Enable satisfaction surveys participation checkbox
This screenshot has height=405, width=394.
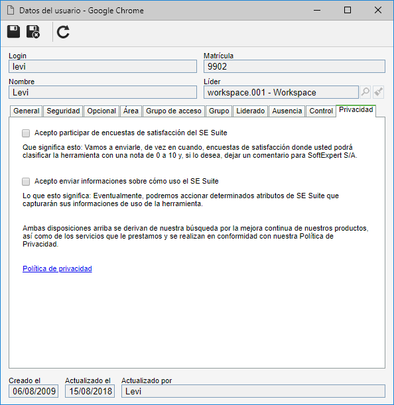[26, 133]
